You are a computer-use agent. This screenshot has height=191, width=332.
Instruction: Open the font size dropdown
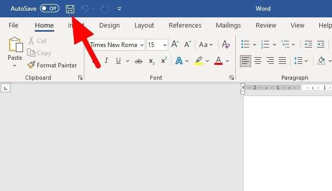coord(165,45)
